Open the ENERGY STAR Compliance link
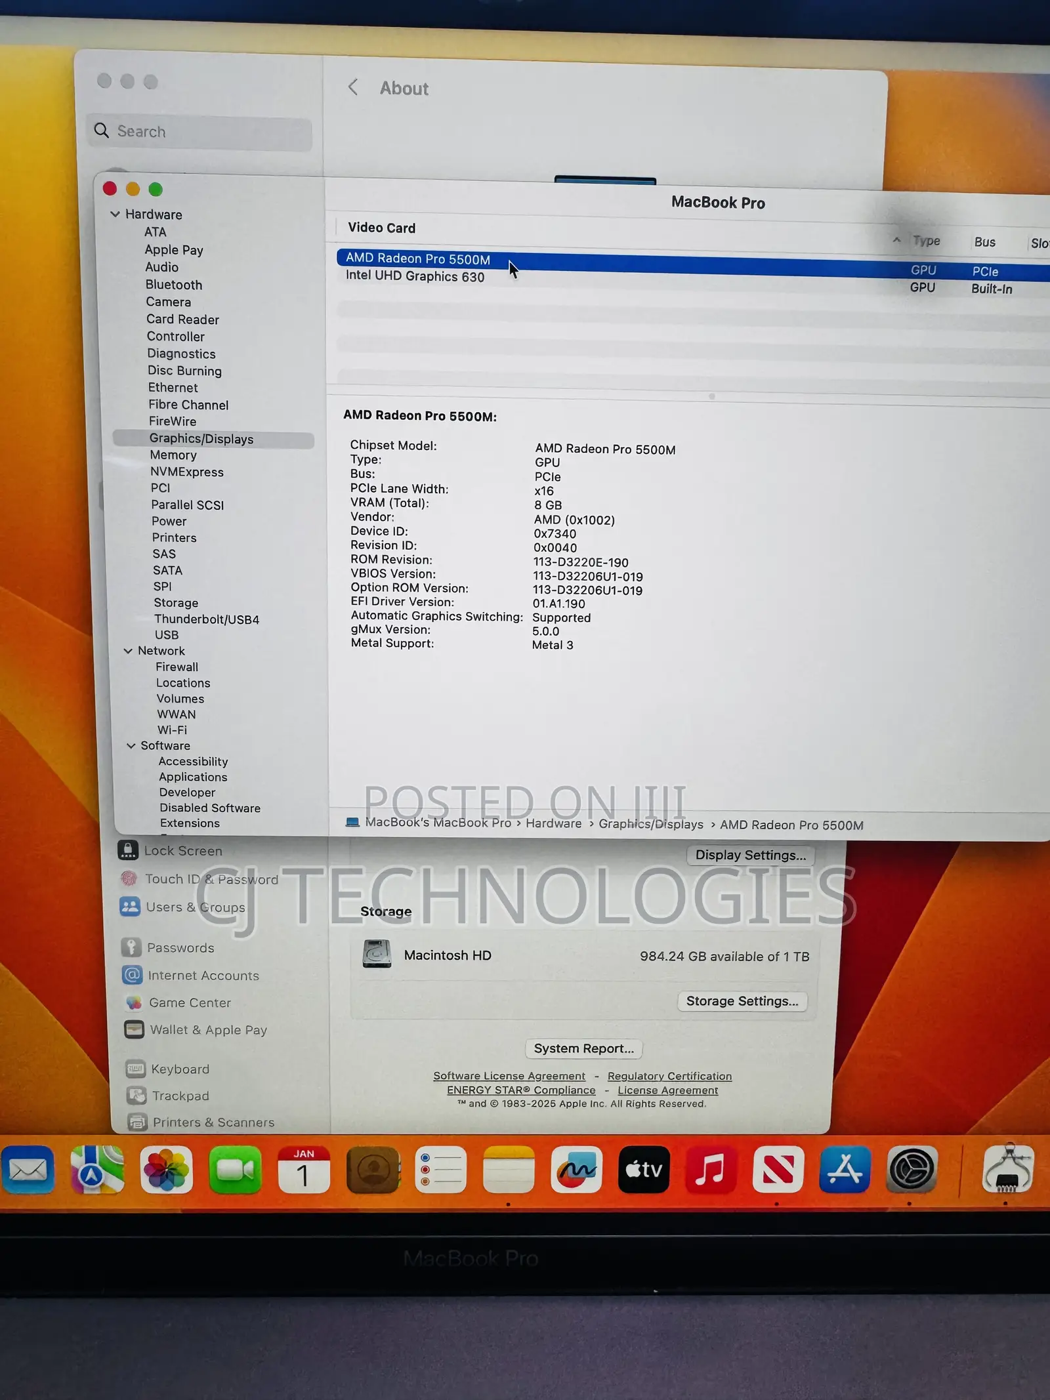This screenshot has height=1400, width=1050. [x=521, y=1090]
